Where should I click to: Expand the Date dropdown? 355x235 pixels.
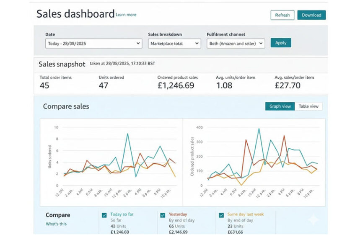pyautogui.click(x=93, y=43)
